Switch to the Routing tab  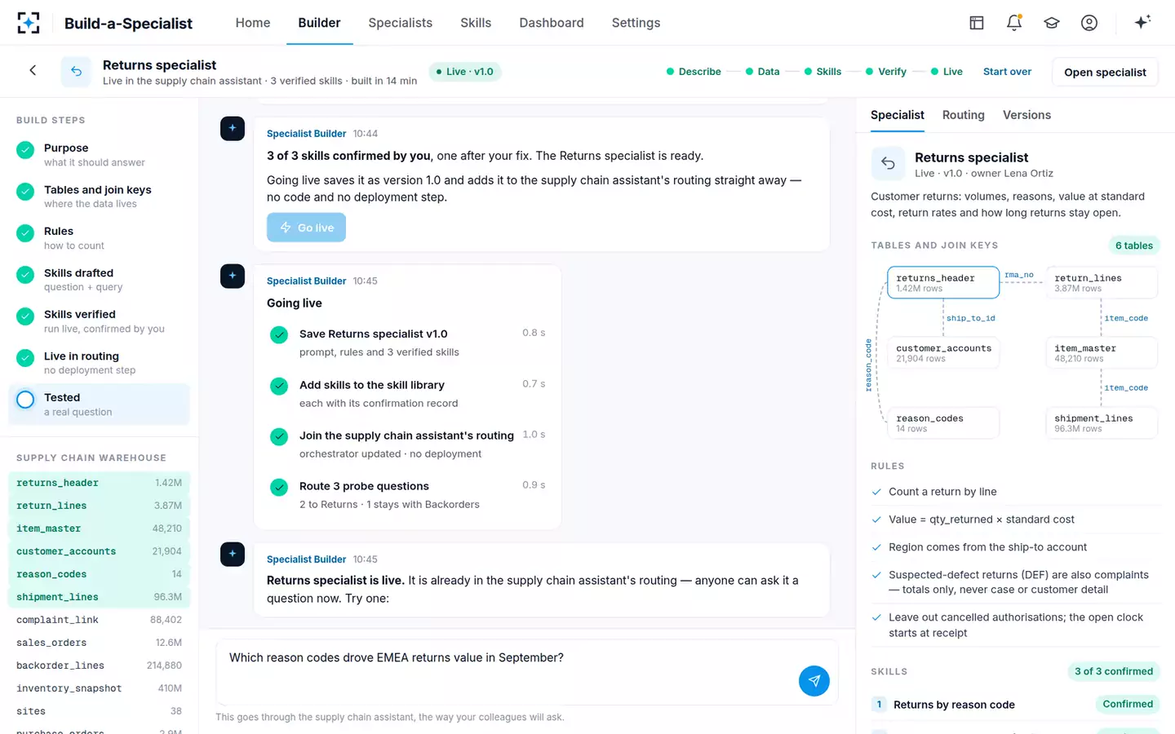pos(964,115)
